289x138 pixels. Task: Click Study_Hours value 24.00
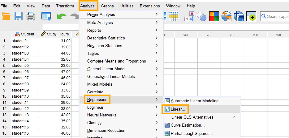pyautogui.click(x=55, y=84)
